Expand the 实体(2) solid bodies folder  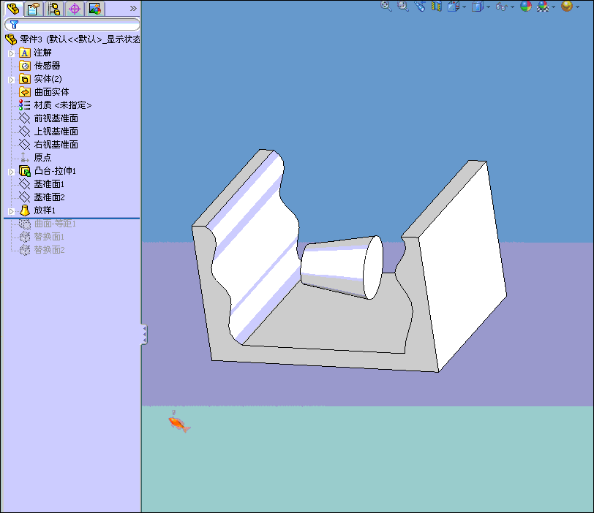tap(12, 80)
